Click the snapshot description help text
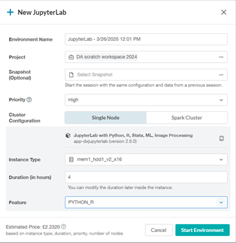This screenshot has height=243, width=236. (x=144, y=85)
